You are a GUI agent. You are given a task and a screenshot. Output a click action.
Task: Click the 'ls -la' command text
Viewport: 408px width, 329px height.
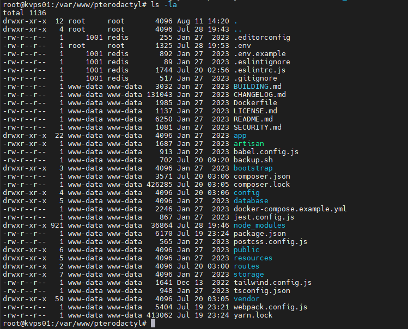[x=164, y=5]
